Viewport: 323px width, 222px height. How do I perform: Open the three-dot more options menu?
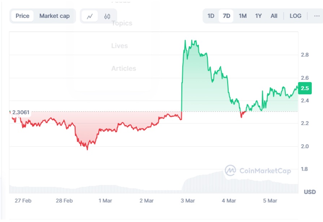(x=317, y=16)
